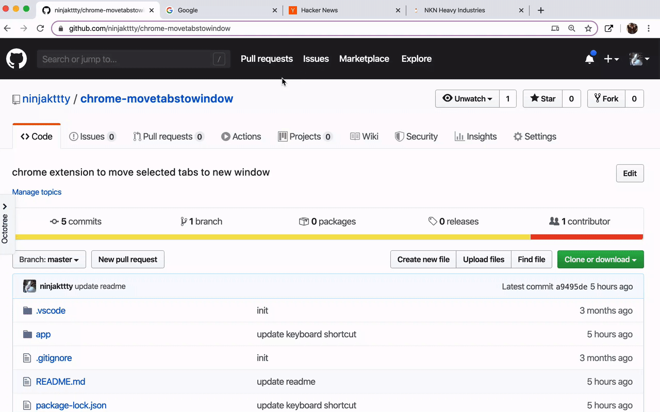Switch to the Hacker News tab
This screenshot has width=660, height=412.
[x=344, y=10]
